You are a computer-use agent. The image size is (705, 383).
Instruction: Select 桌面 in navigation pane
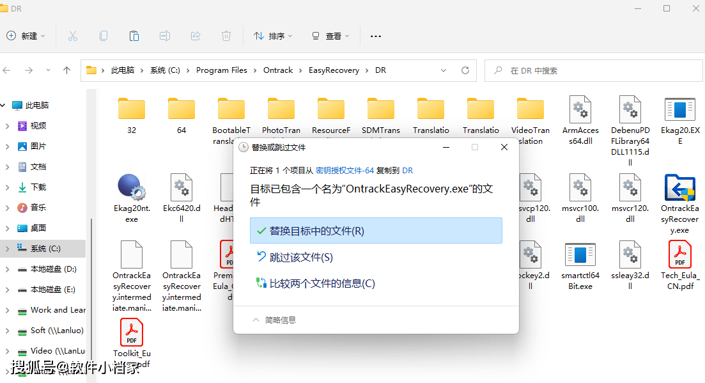pyautogui.click(x=38, y=228)
